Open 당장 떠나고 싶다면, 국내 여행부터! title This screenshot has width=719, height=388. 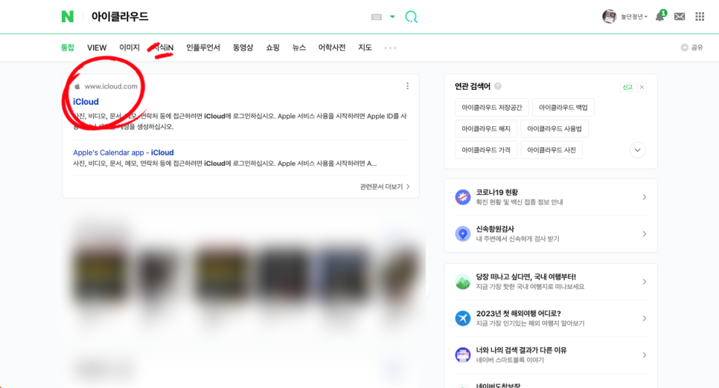(526, 277)
